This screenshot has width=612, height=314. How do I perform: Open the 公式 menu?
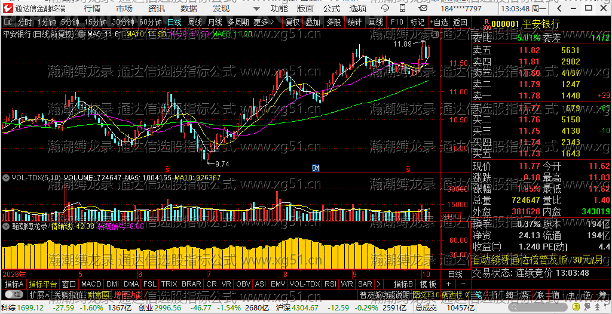pos(331,8)
